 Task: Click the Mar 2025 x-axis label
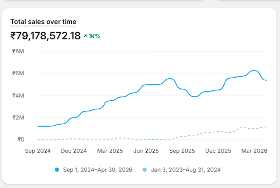(110, 151)
